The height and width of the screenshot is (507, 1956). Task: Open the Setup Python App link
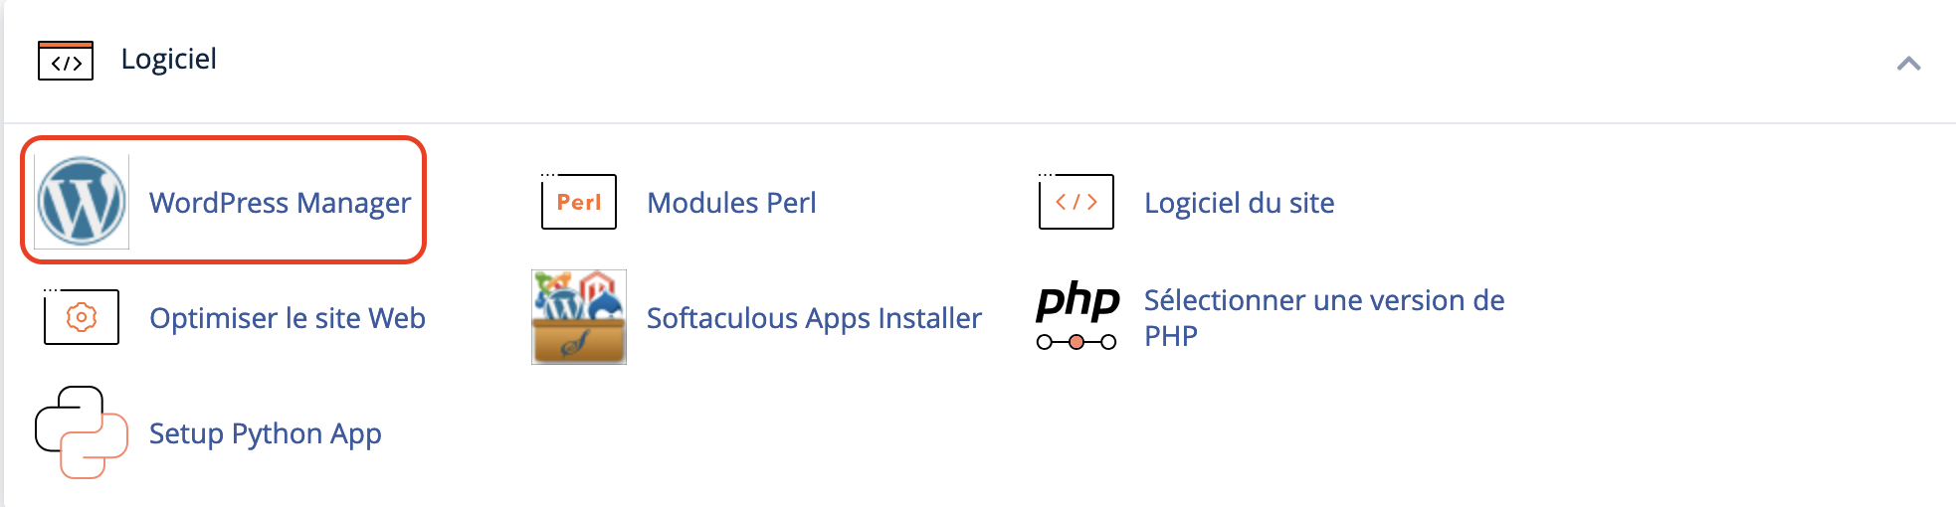pyautogui.click(x=265, y=433)
